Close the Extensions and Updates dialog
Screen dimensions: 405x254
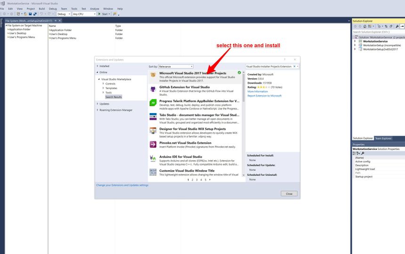[289, 194]
